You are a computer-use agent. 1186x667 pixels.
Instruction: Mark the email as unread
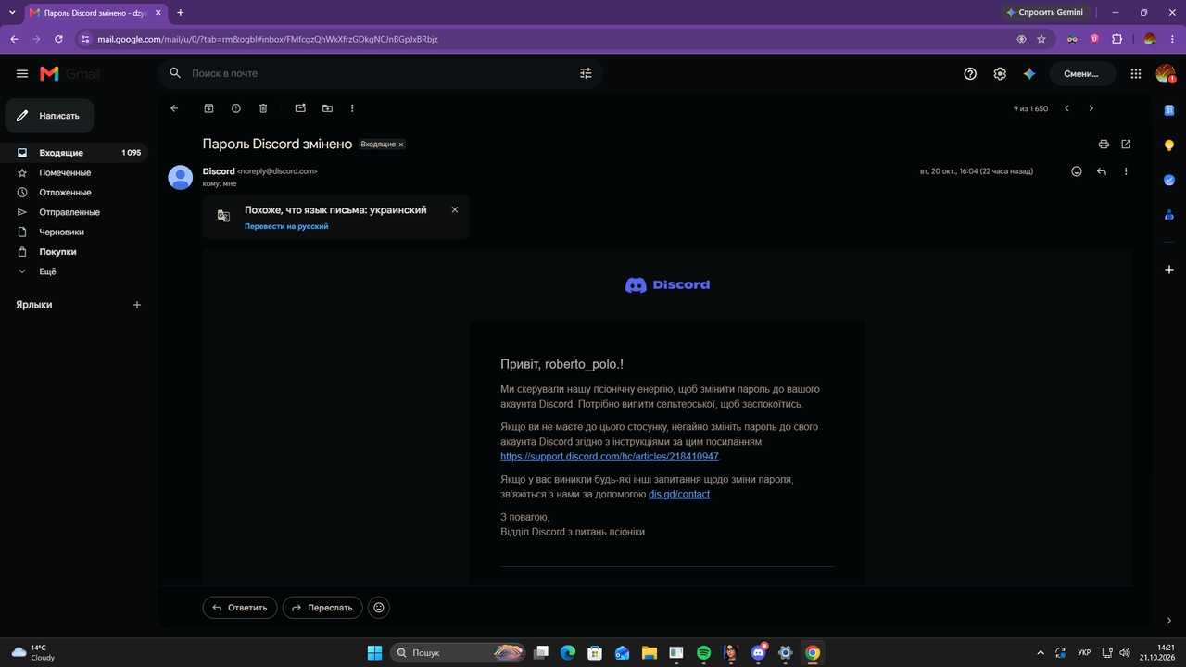click(x=300, y=108)
